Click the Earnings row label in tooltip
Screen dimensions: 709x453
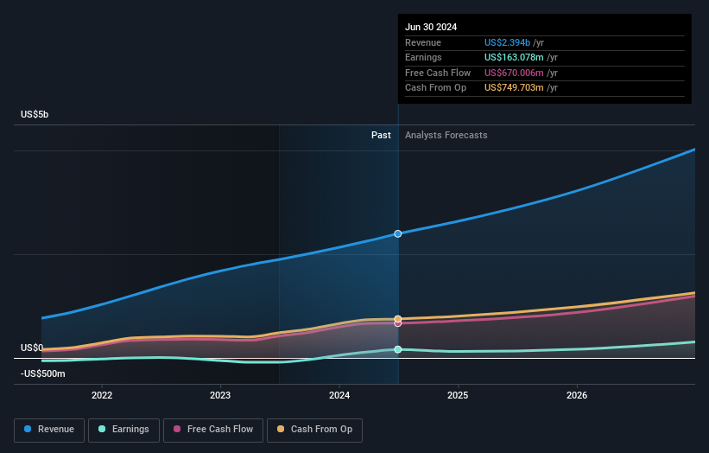(423, 57)
